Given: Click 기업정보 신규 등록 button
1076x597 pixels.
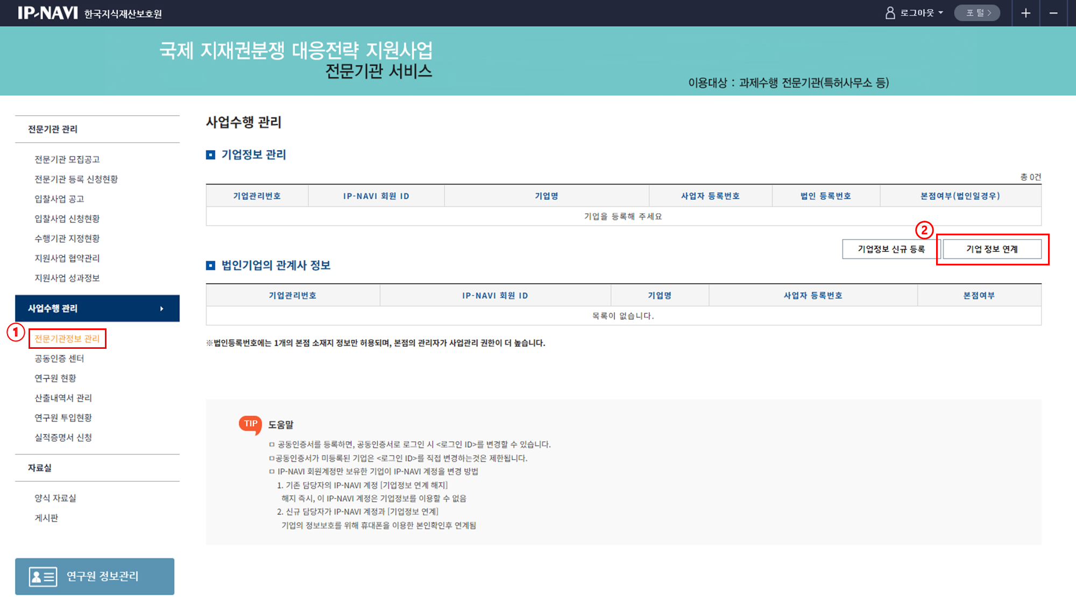Looking at the screenshot, I should (891, 249).
